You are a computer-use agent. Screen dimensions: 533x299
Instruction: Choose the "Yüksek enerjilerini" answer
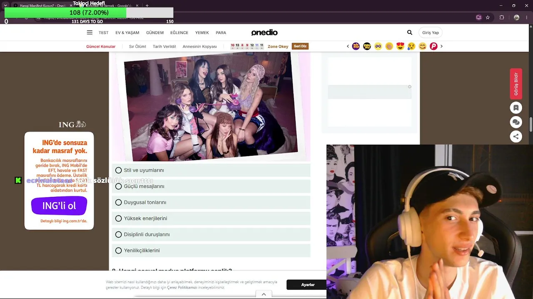click(x=211, y=218)
